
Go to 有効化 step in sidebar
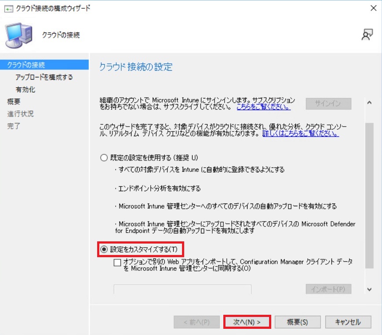(x=25, y=90)
